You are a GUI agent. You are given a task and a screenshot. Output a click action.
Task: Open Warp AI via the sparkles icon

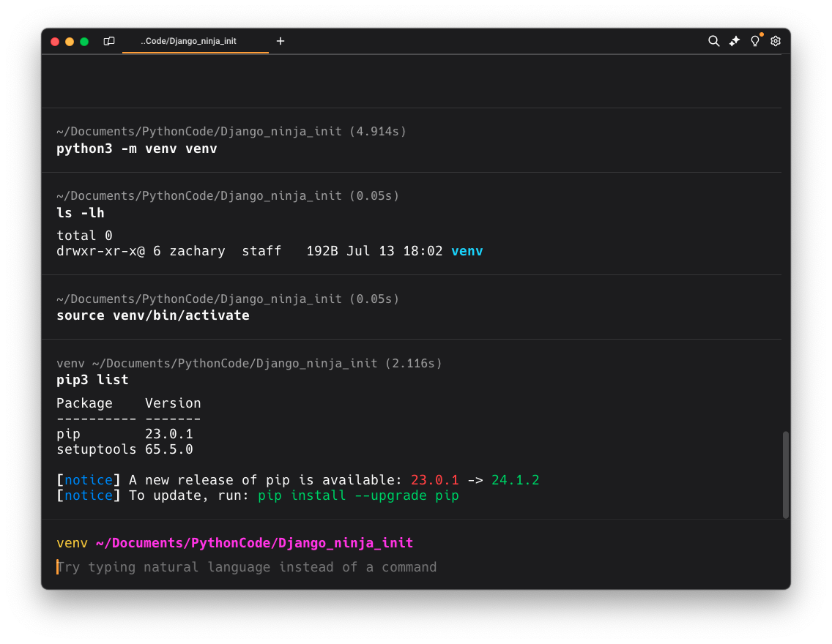coord(734,41)
